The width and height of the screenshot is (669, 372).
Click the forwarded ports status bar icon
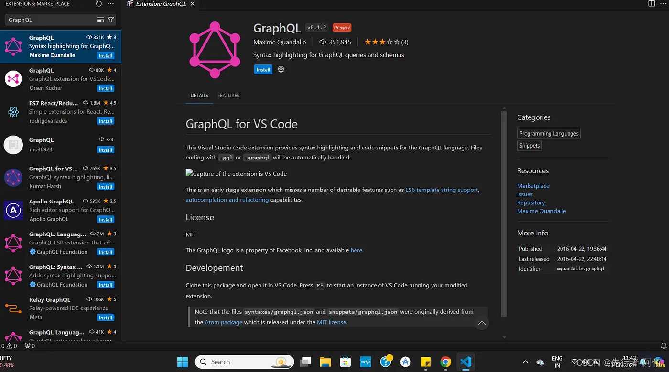[29, 345]
